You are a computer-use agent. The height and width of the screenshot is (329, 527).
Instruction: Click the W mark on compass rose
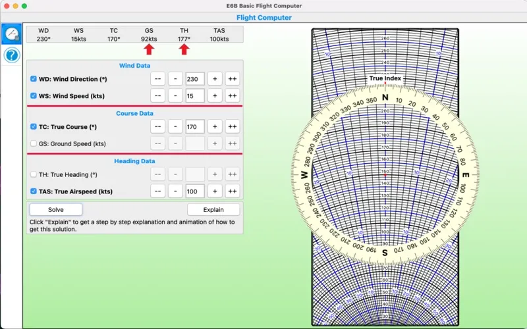pos(304,175)
